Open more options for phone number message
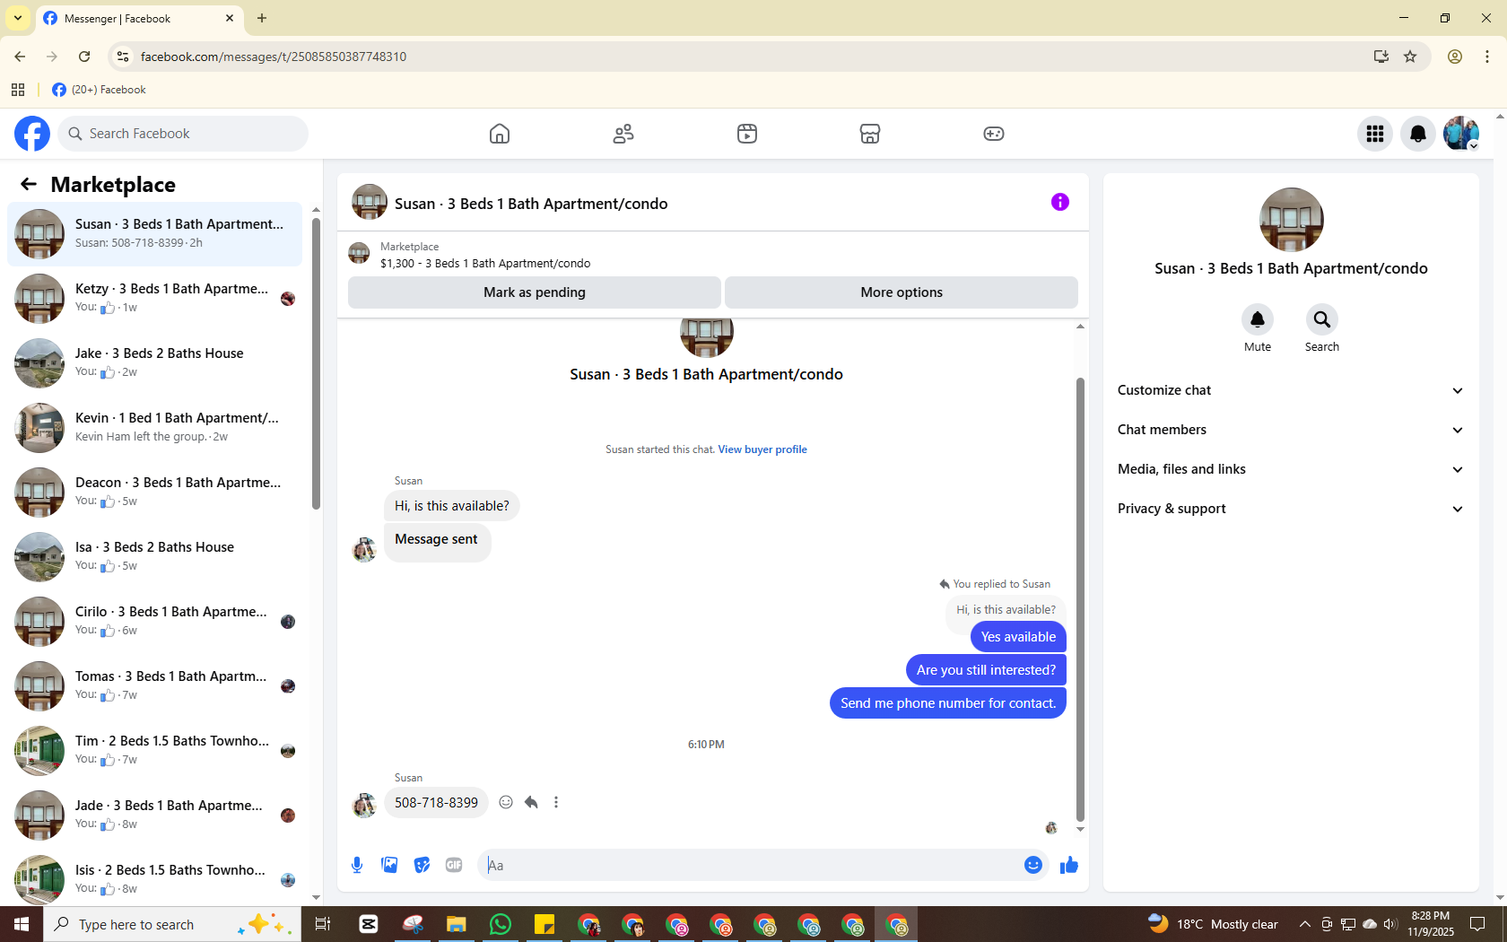The width and height of the screenshot is (1507, 942). 556,802
